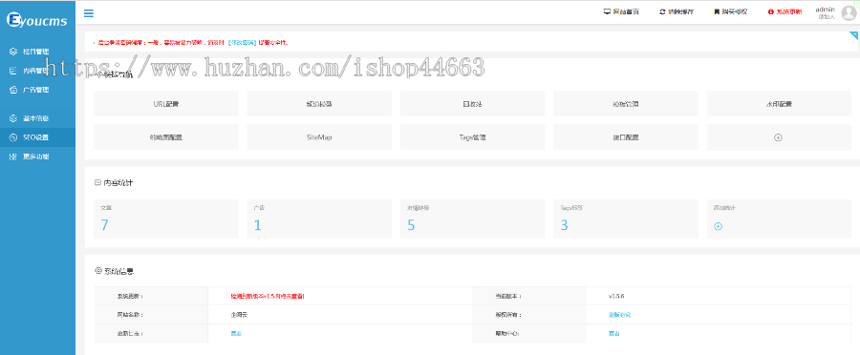Open the 内容管理 sidebar item
Screen dimensions: 860x355
pos(37,71)
